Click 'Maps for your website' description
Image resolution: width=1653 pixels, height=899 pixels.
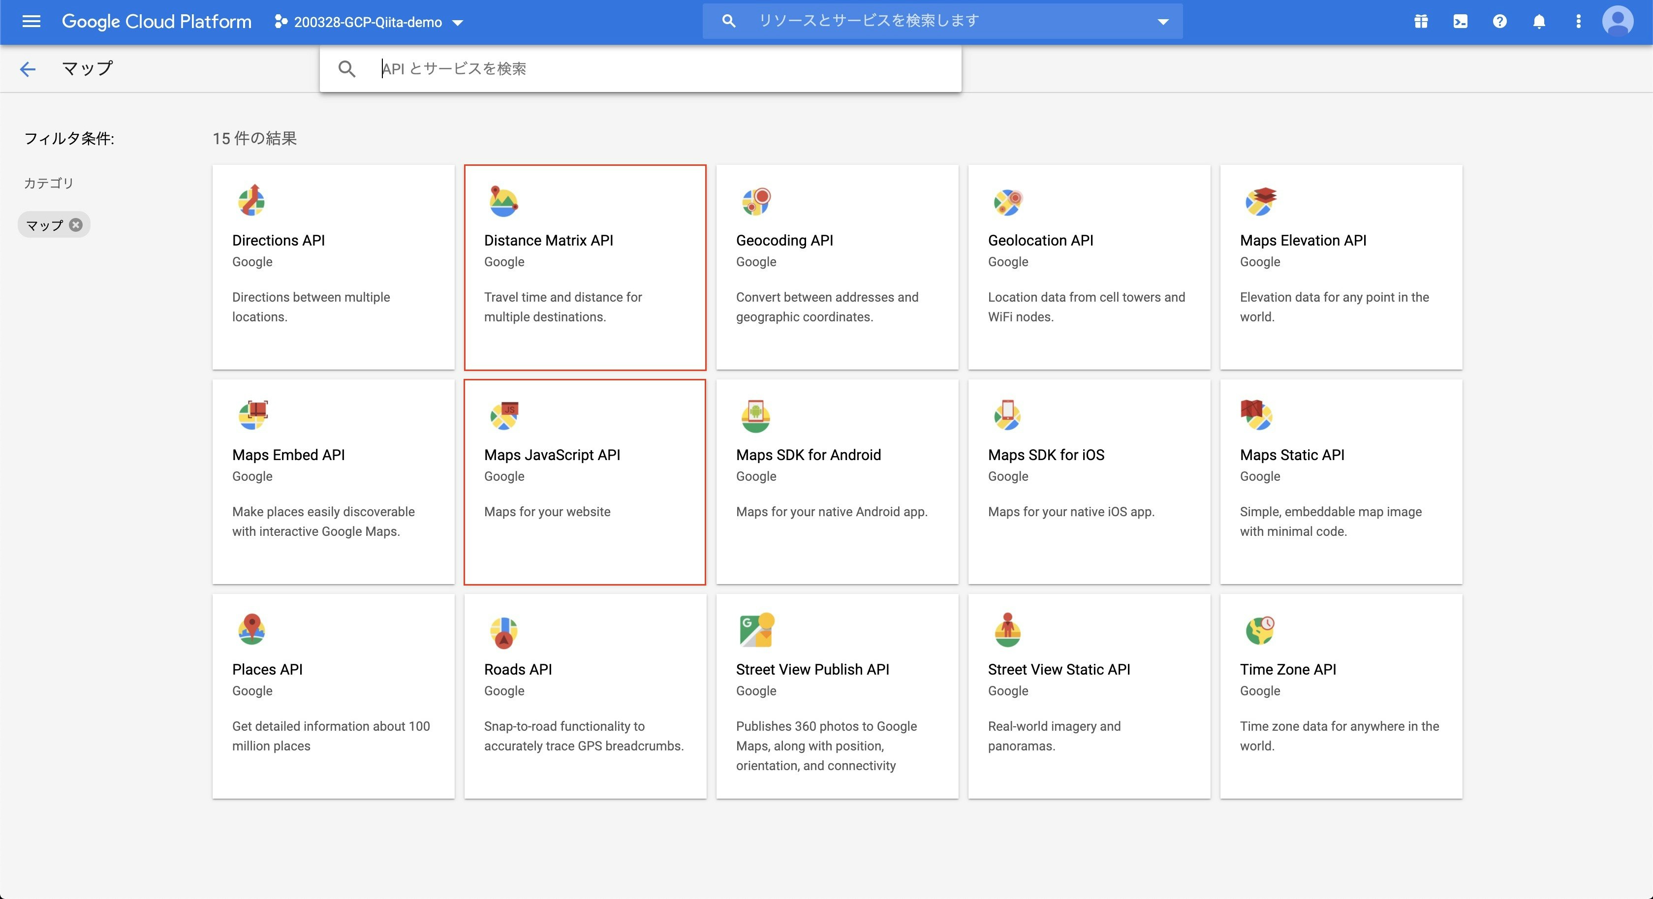(x=547, y=511)
